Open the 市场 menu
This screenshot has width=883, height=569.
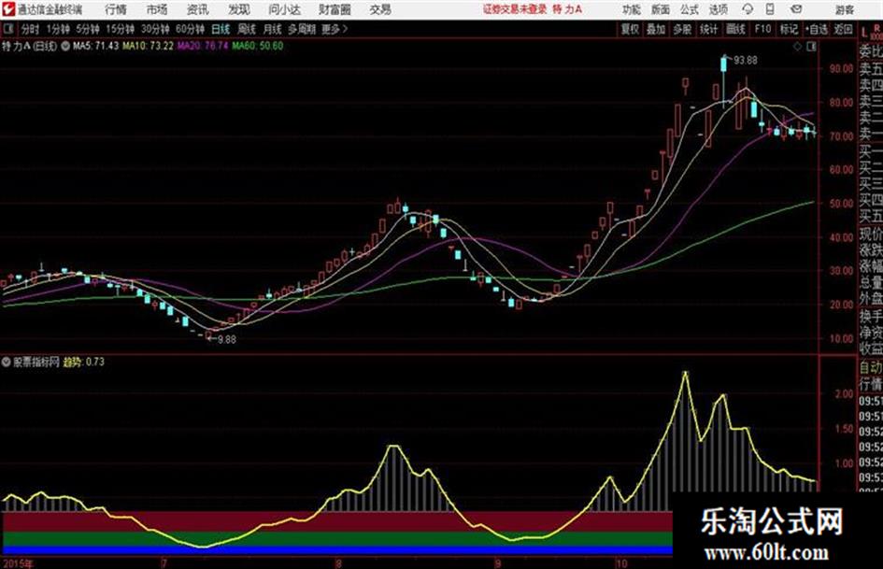coord(157,9)
